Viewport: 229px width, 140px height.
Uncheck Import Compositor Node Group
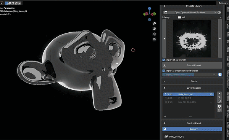(x=164, y=71)
